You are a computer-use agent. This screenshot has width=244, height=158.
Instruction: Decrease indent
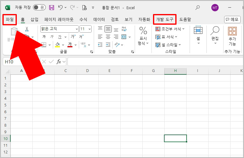[x=100, y=45]
